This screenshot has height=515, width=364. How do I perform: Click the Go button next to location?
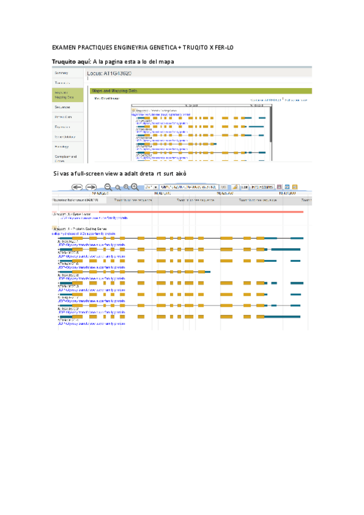coord(224,187)
